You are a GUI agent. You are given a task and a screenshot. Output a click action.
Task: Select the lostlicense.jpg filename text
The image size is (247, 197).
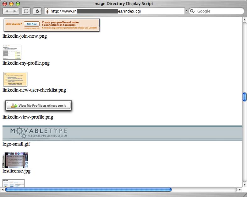[16, 171]
